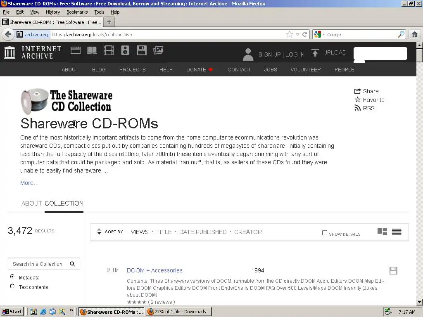Screen dimensions: 423x317
Task: Go to Firefox home page icon
Action: click(x=415, y=35)
